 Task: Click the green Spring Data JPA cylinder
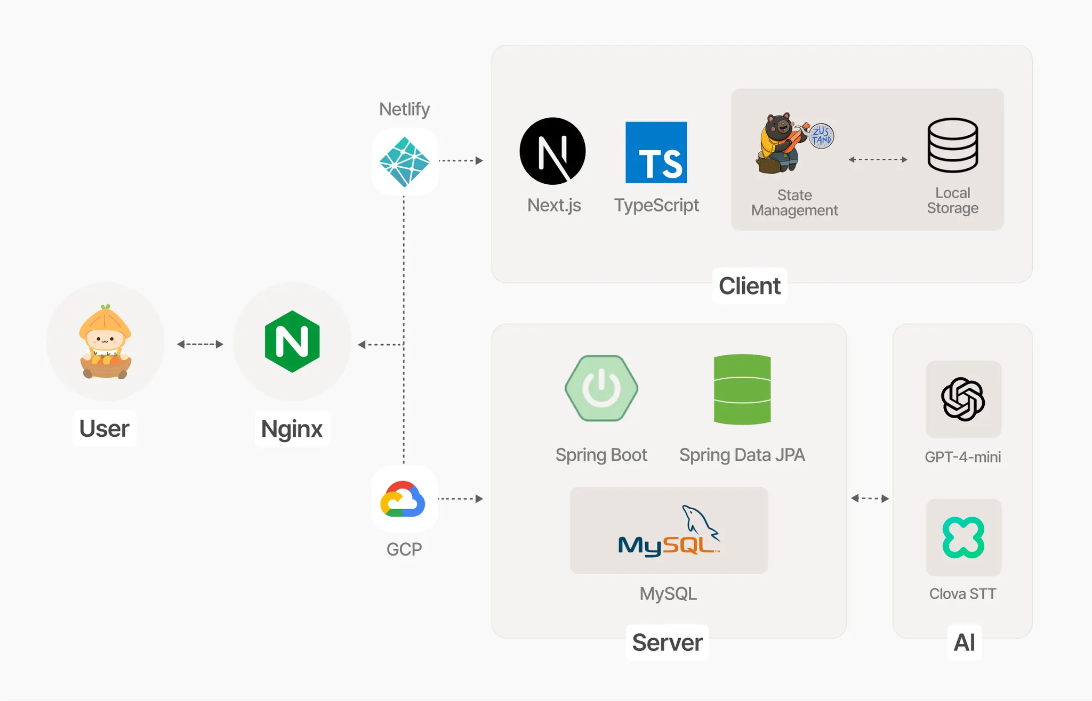(x=742, y=389)
